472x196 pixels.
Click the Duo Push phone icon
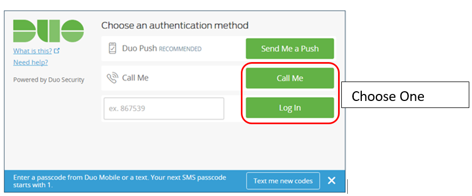coord(112,49)
